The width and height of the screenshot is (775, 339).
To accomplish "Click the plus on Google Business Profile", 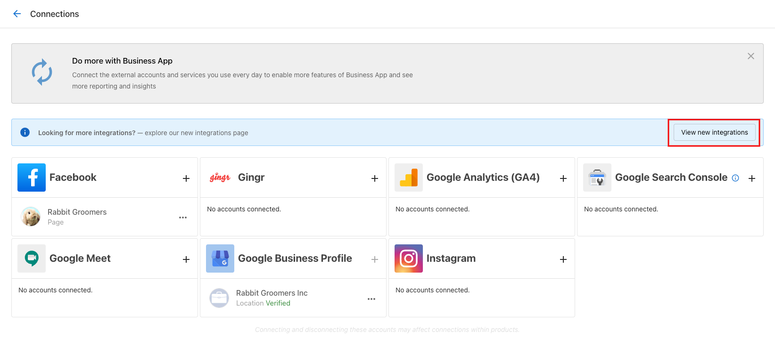I will click(x=375, y=259).
